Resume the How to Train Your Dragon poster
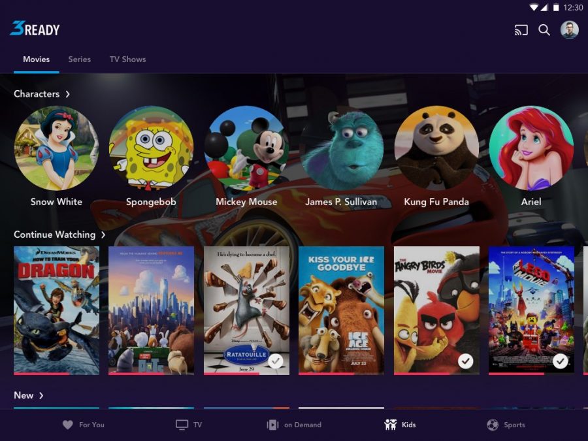 point(57,310)
